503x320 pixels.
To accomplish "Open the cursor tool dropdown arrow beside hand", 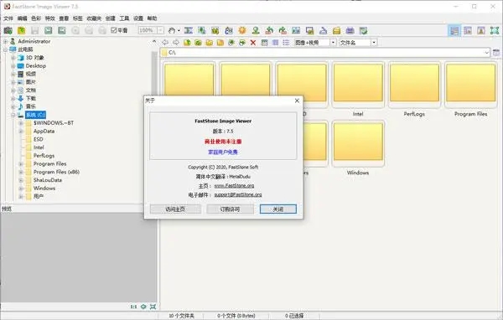I will tap(179, 31).
